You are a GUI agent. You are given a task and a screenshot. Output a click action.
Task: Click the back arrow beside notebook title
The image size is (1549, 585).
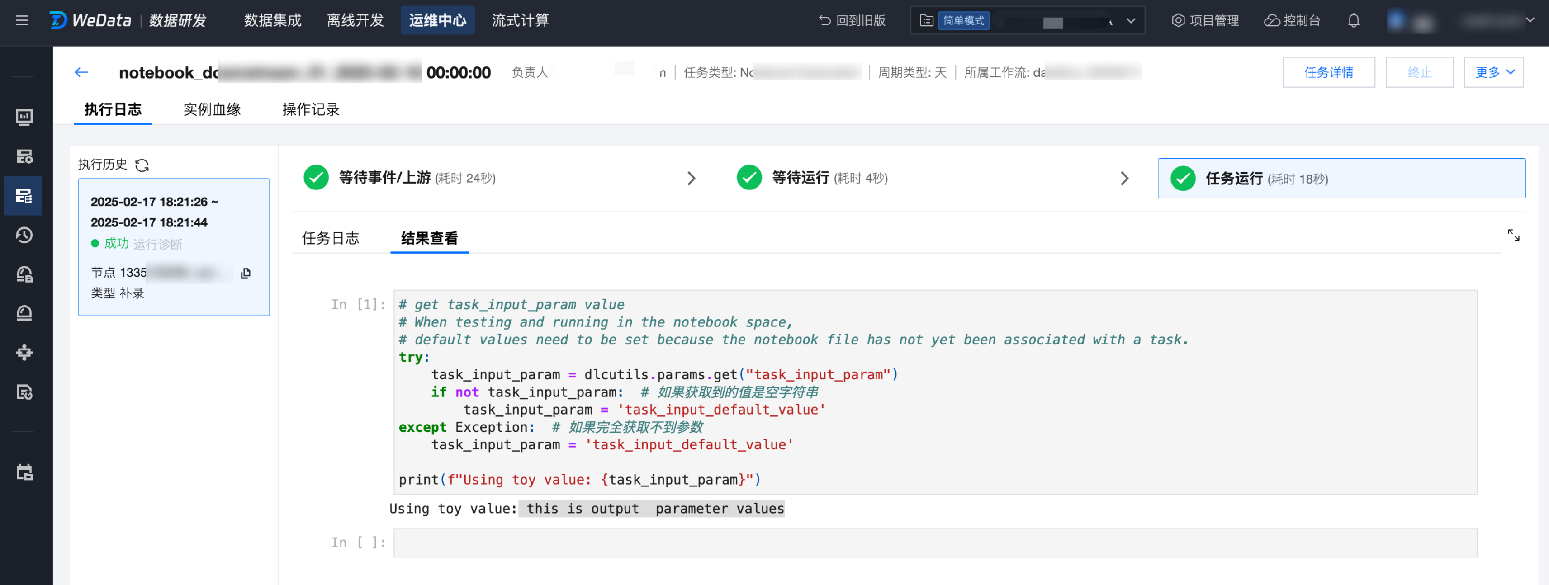[x=81, y=73]
